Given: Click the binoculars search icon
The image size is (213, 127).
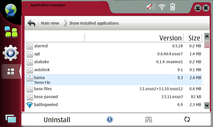Looking at the screenshot, I should point(148,120).
